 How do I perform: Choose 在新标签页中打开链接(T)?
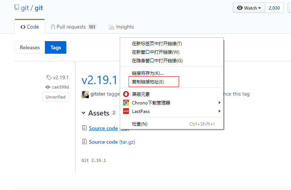(157, 44)
